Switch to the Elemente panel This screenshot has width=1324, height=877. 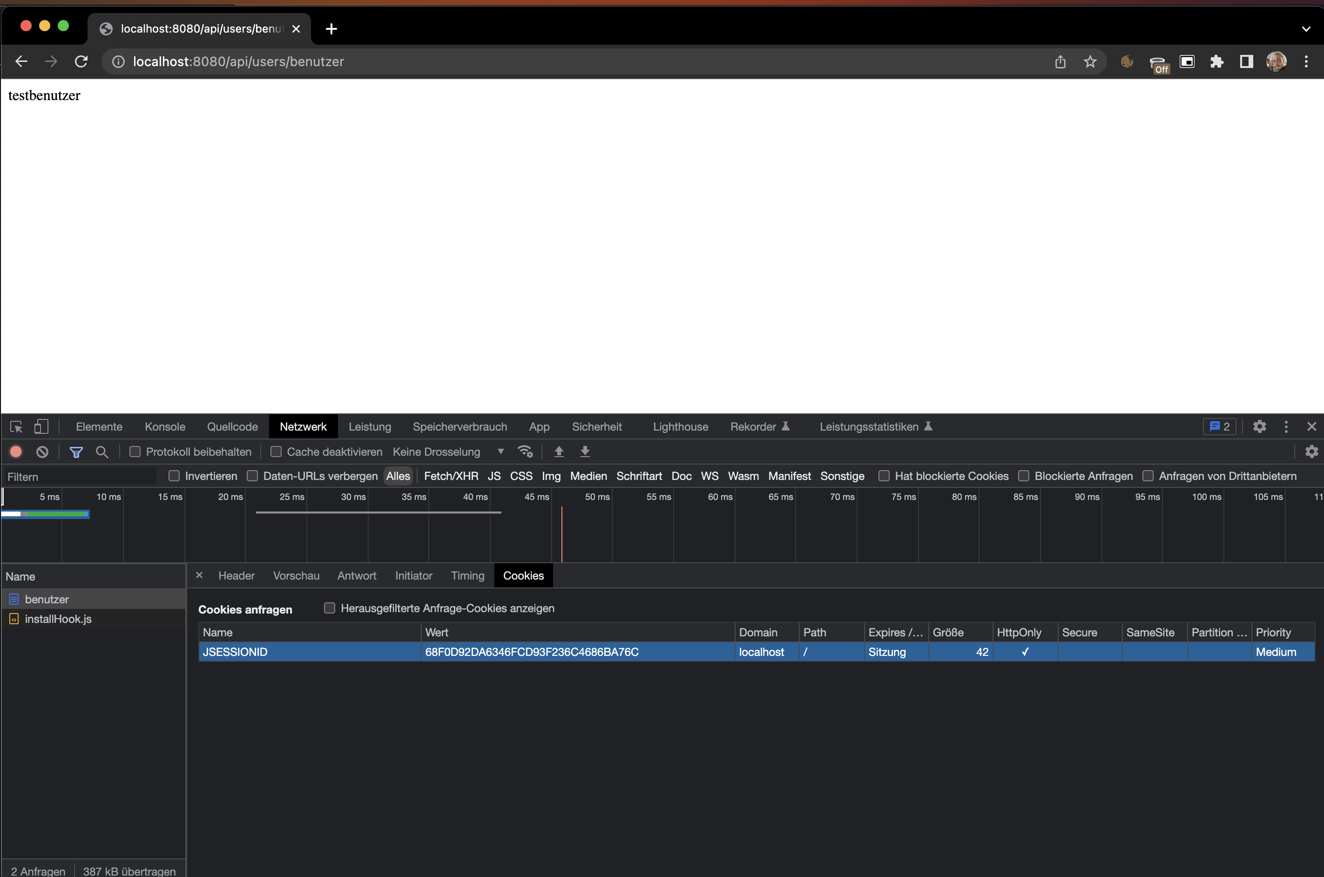(x=99, y=427)
